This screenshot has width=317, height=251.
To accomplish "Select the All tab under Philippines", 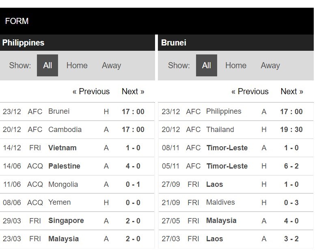I will pyautogui.click(x=47, y=65).
